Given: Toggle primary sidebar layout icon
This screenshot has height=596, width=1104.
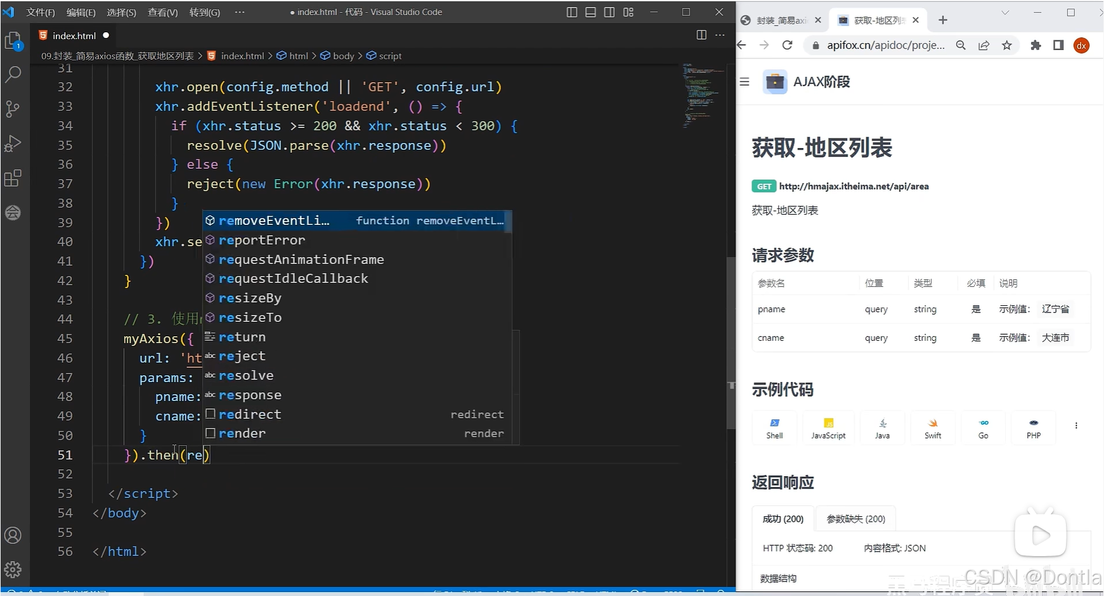Looking at the screenshot, I should click(572, 12).
